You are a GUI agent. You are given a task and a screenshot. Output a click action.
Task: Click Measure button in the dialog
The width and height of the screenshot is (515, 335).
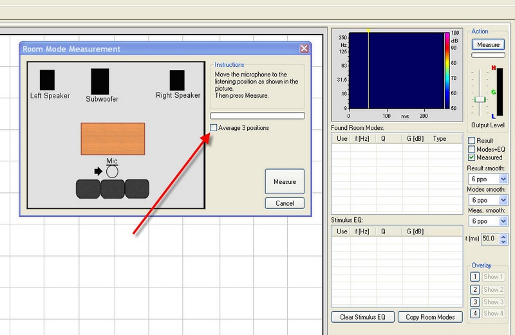285,181
